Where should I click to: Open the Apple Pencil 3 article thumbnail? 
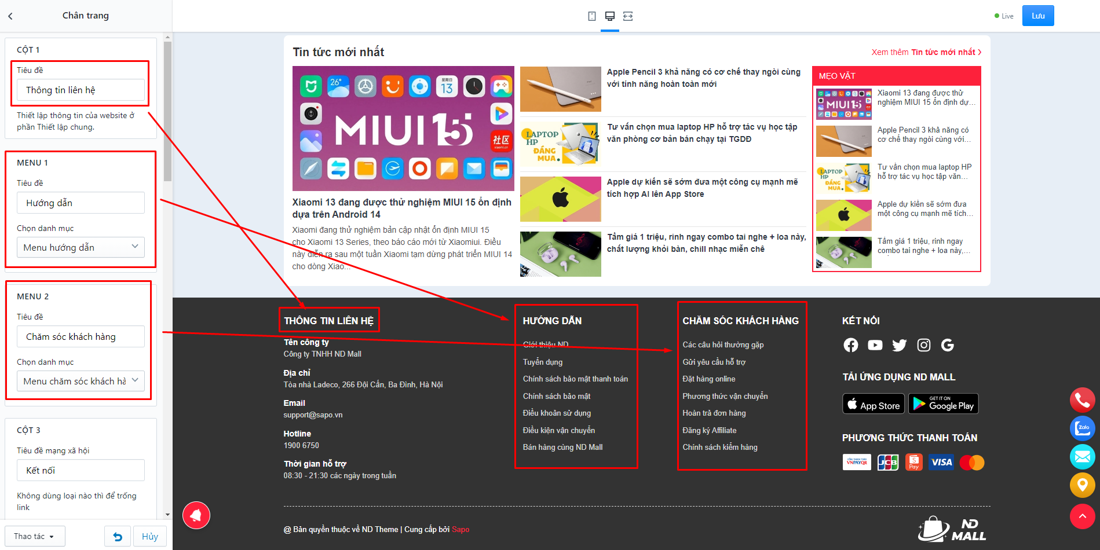(561, 89)
